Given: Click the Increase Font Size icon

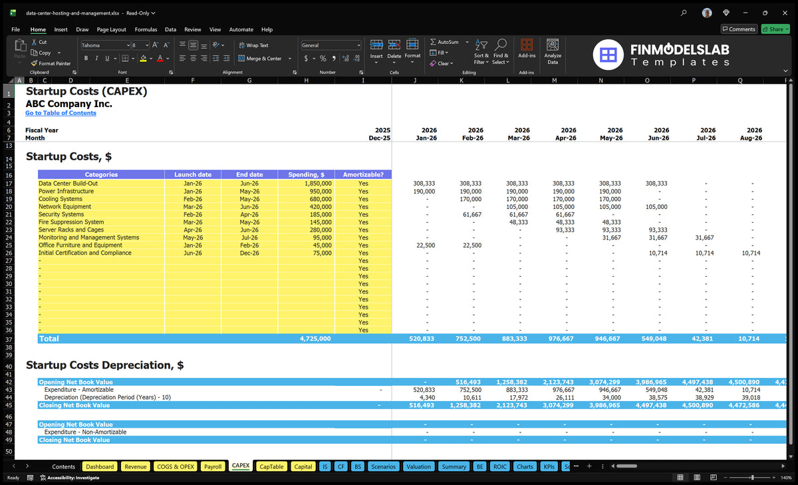Looking at the screenshot, I should point(156,45).
